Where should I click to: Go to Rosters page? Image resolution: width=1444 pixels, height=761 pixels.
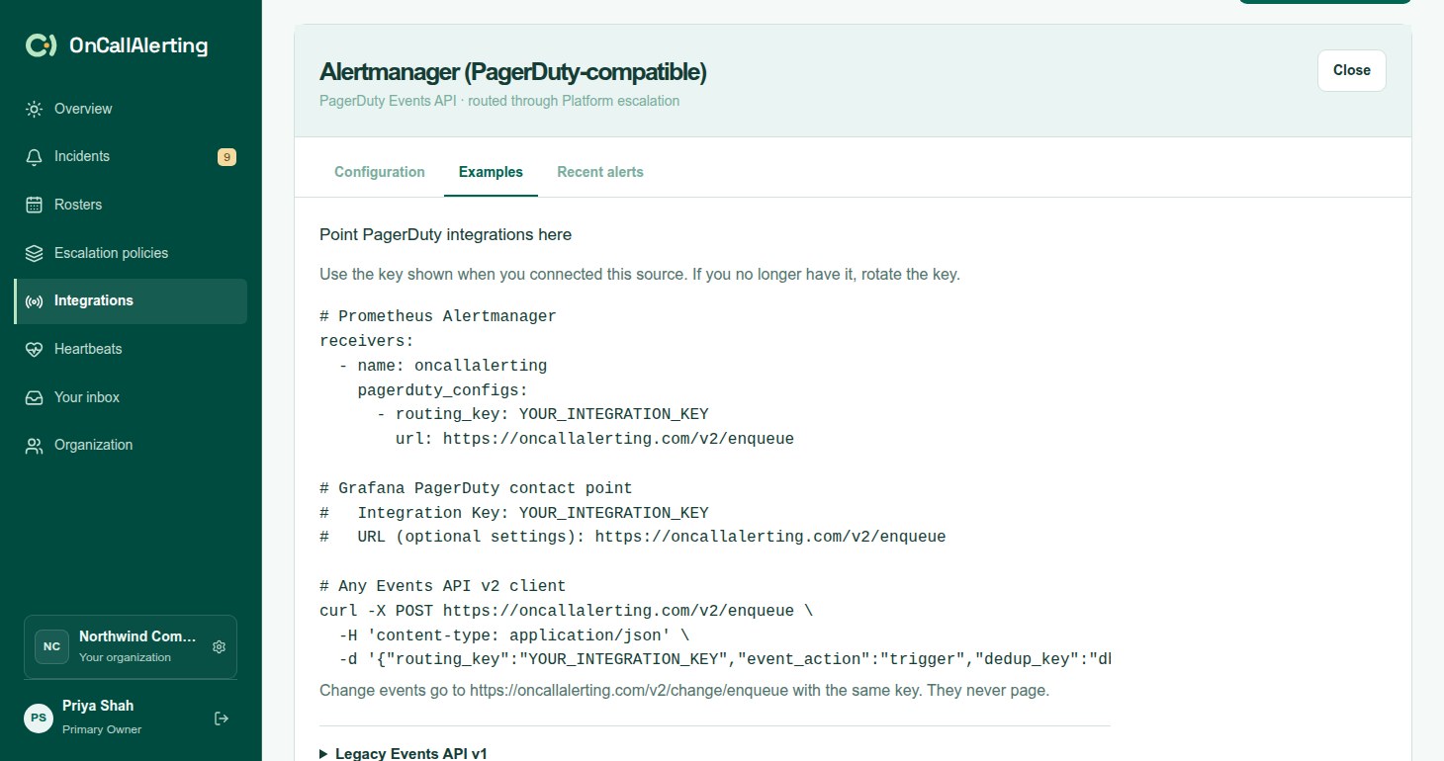[x=131, y=205]
